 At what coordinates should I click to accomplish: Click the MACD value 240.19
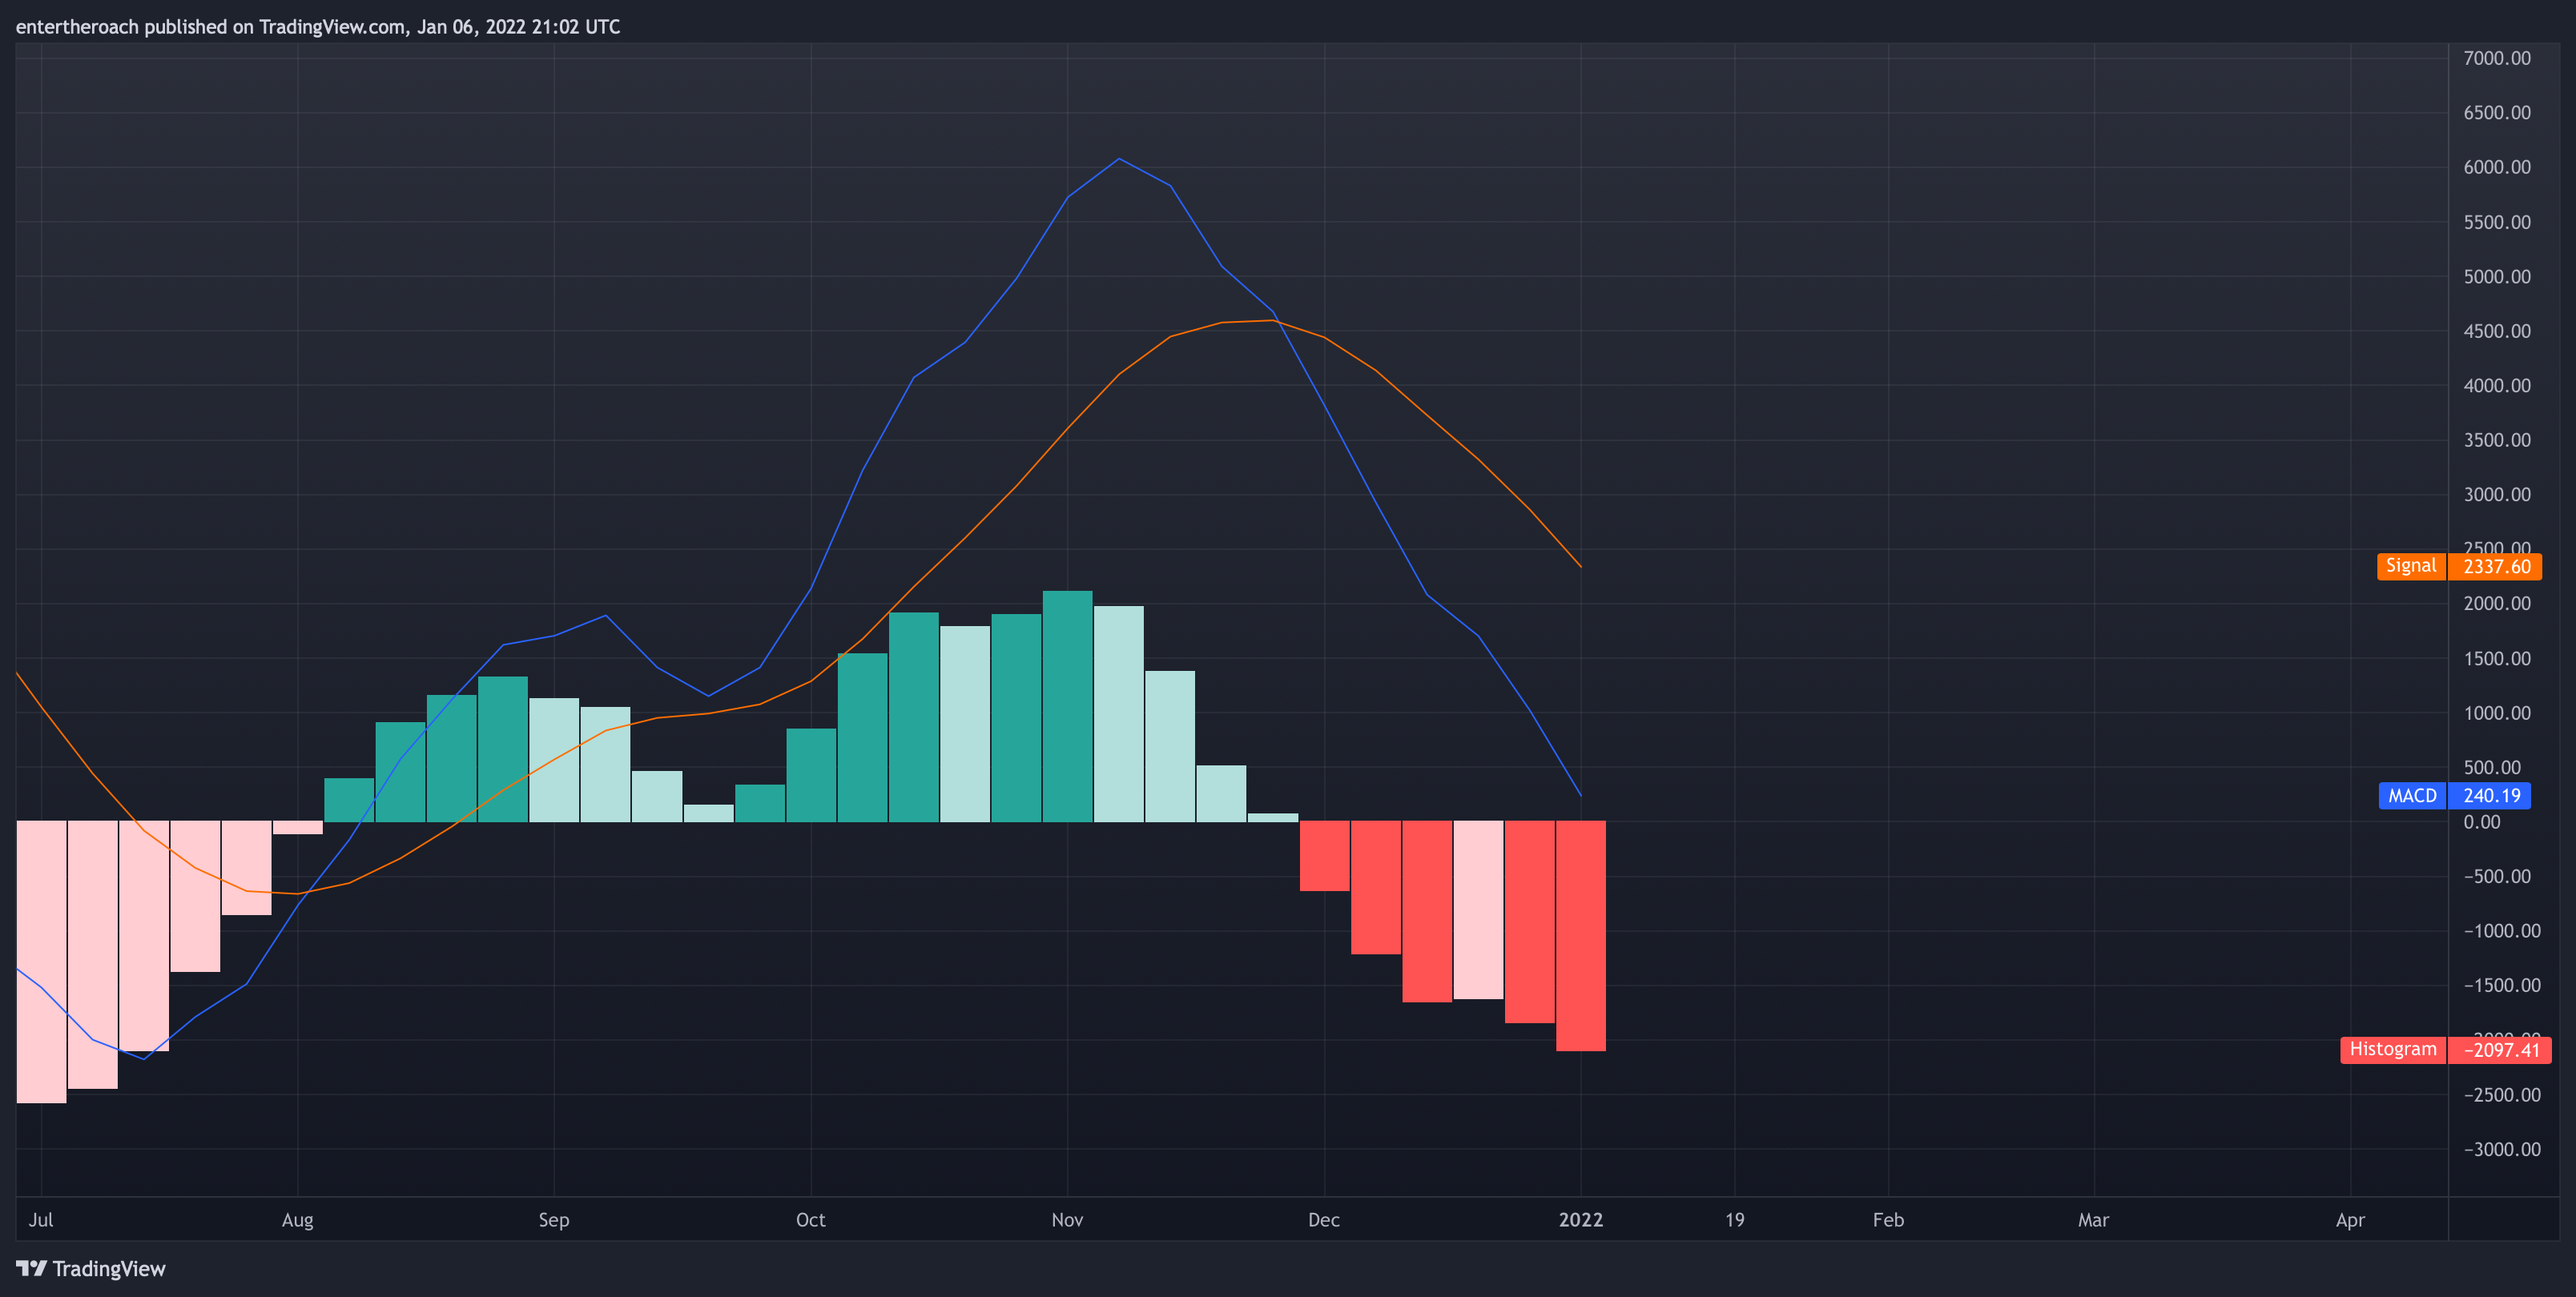(2491, 795)
